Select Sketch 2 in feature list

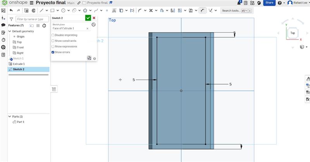click(x=28, y=69)
